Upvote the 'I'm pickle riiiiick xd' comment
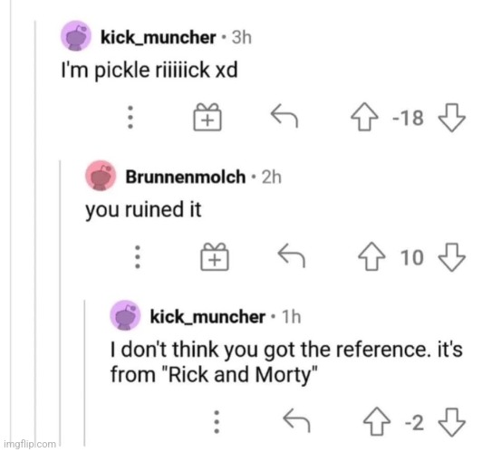 tap(364, 116)
